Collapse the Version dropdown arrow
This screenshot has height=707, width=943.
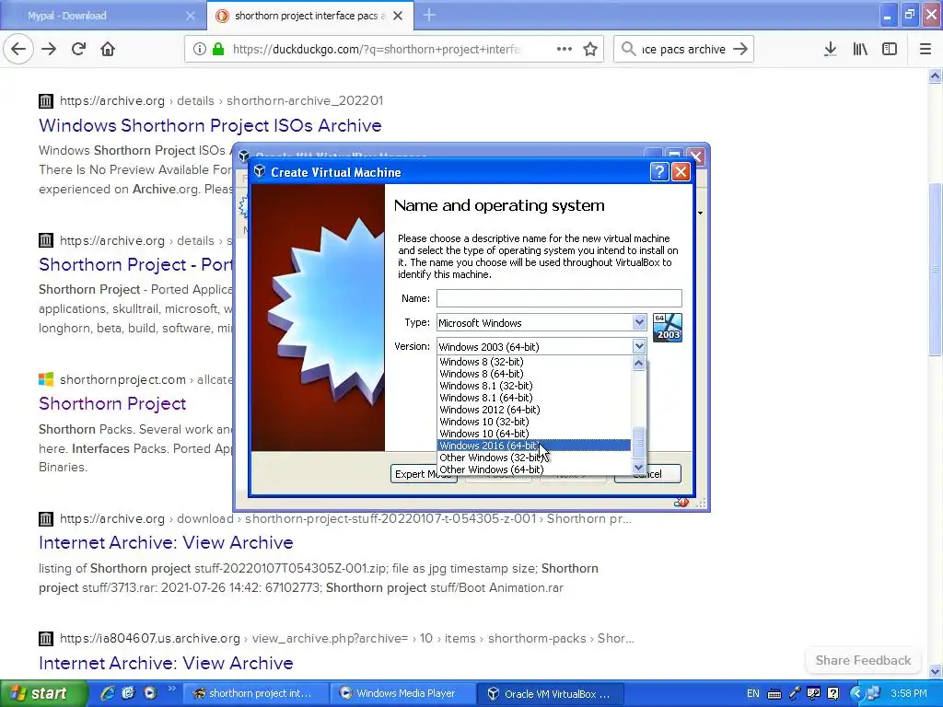tap(639, 346)
